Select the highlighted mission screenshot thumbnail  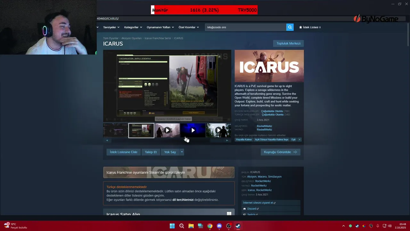coord(141,130)
